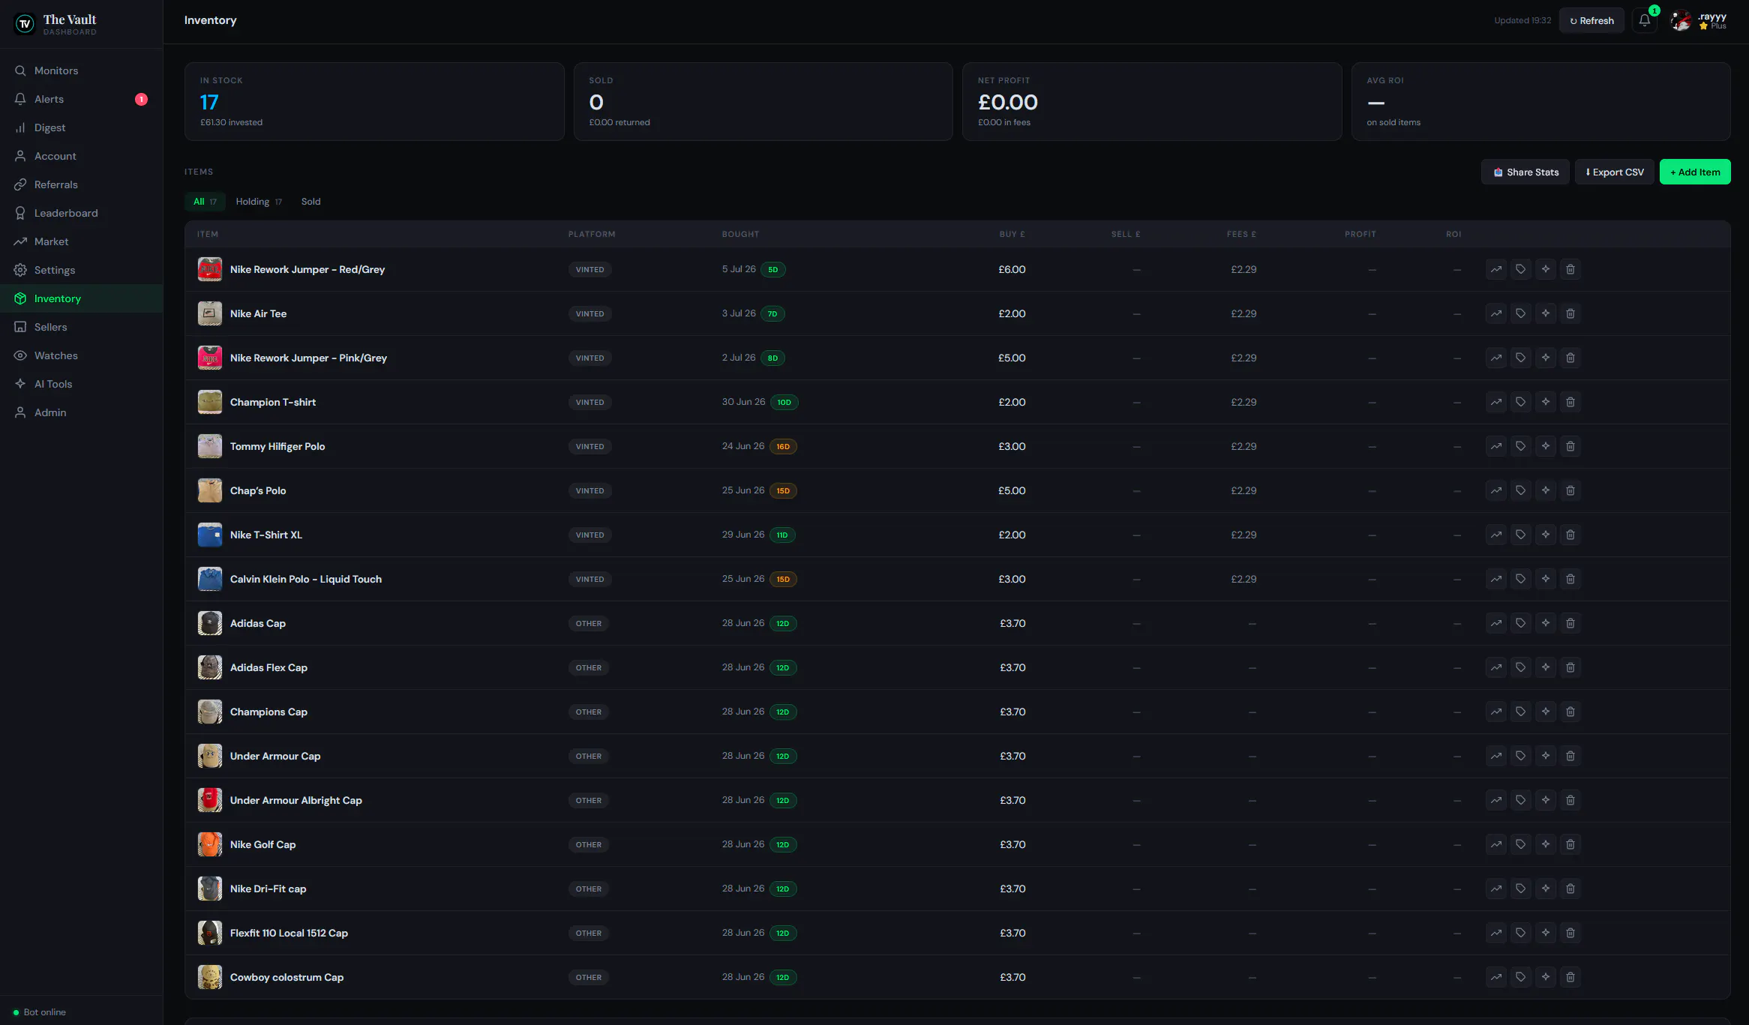Open AI Tools in the sidebar
Image resolution: width=1749 pixels, height=1025 pixels.
coord(81,384)
